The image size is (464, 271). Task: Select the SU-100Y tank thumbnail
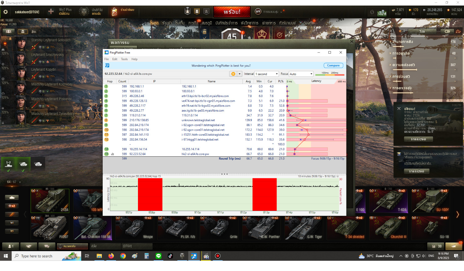[430, 201]
